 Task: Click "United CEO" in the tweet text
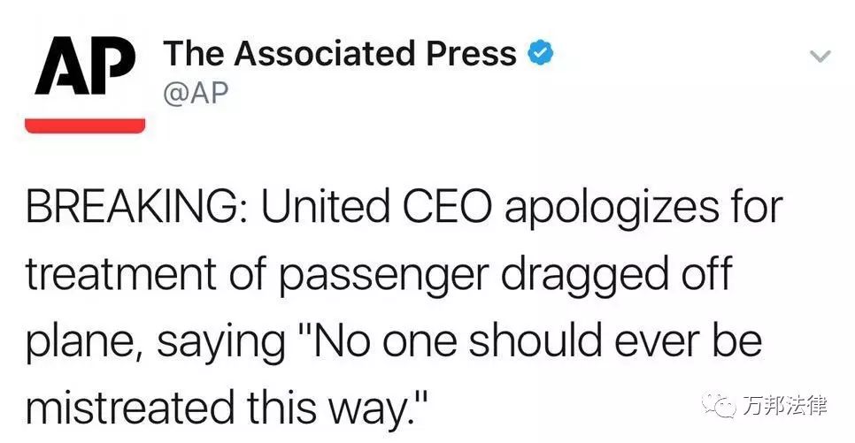(377, 207)
